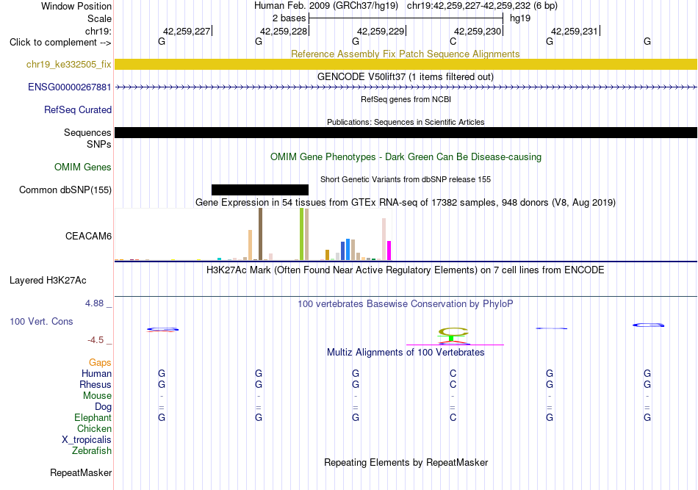Open the Reference Assembly Fix Patch Sequence Alignments title

(406, 54)
